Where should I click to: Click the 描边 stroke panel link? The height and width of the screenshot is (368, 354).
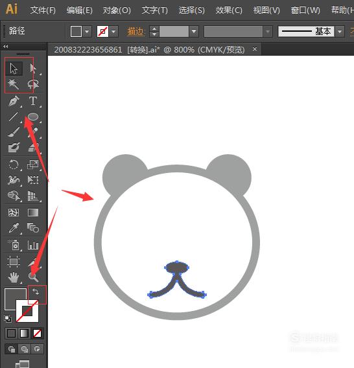click(136, 32)
